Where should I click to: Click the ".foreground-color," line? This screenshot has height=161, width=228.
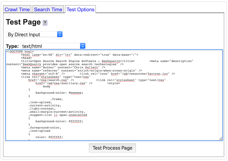45,128
